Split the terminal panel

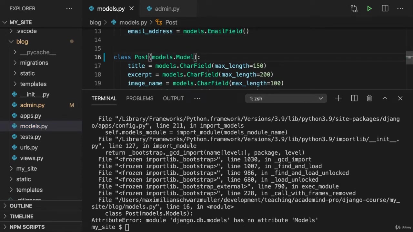pos(354,98)
